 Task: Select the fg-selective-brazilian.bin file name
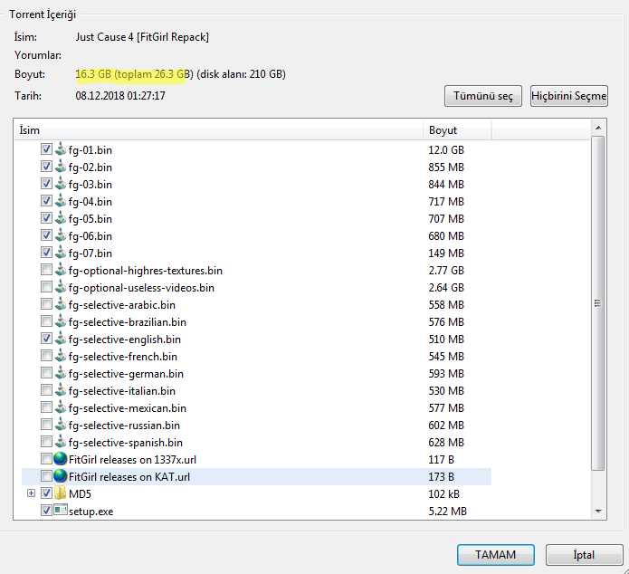click(x=128, y=322)
